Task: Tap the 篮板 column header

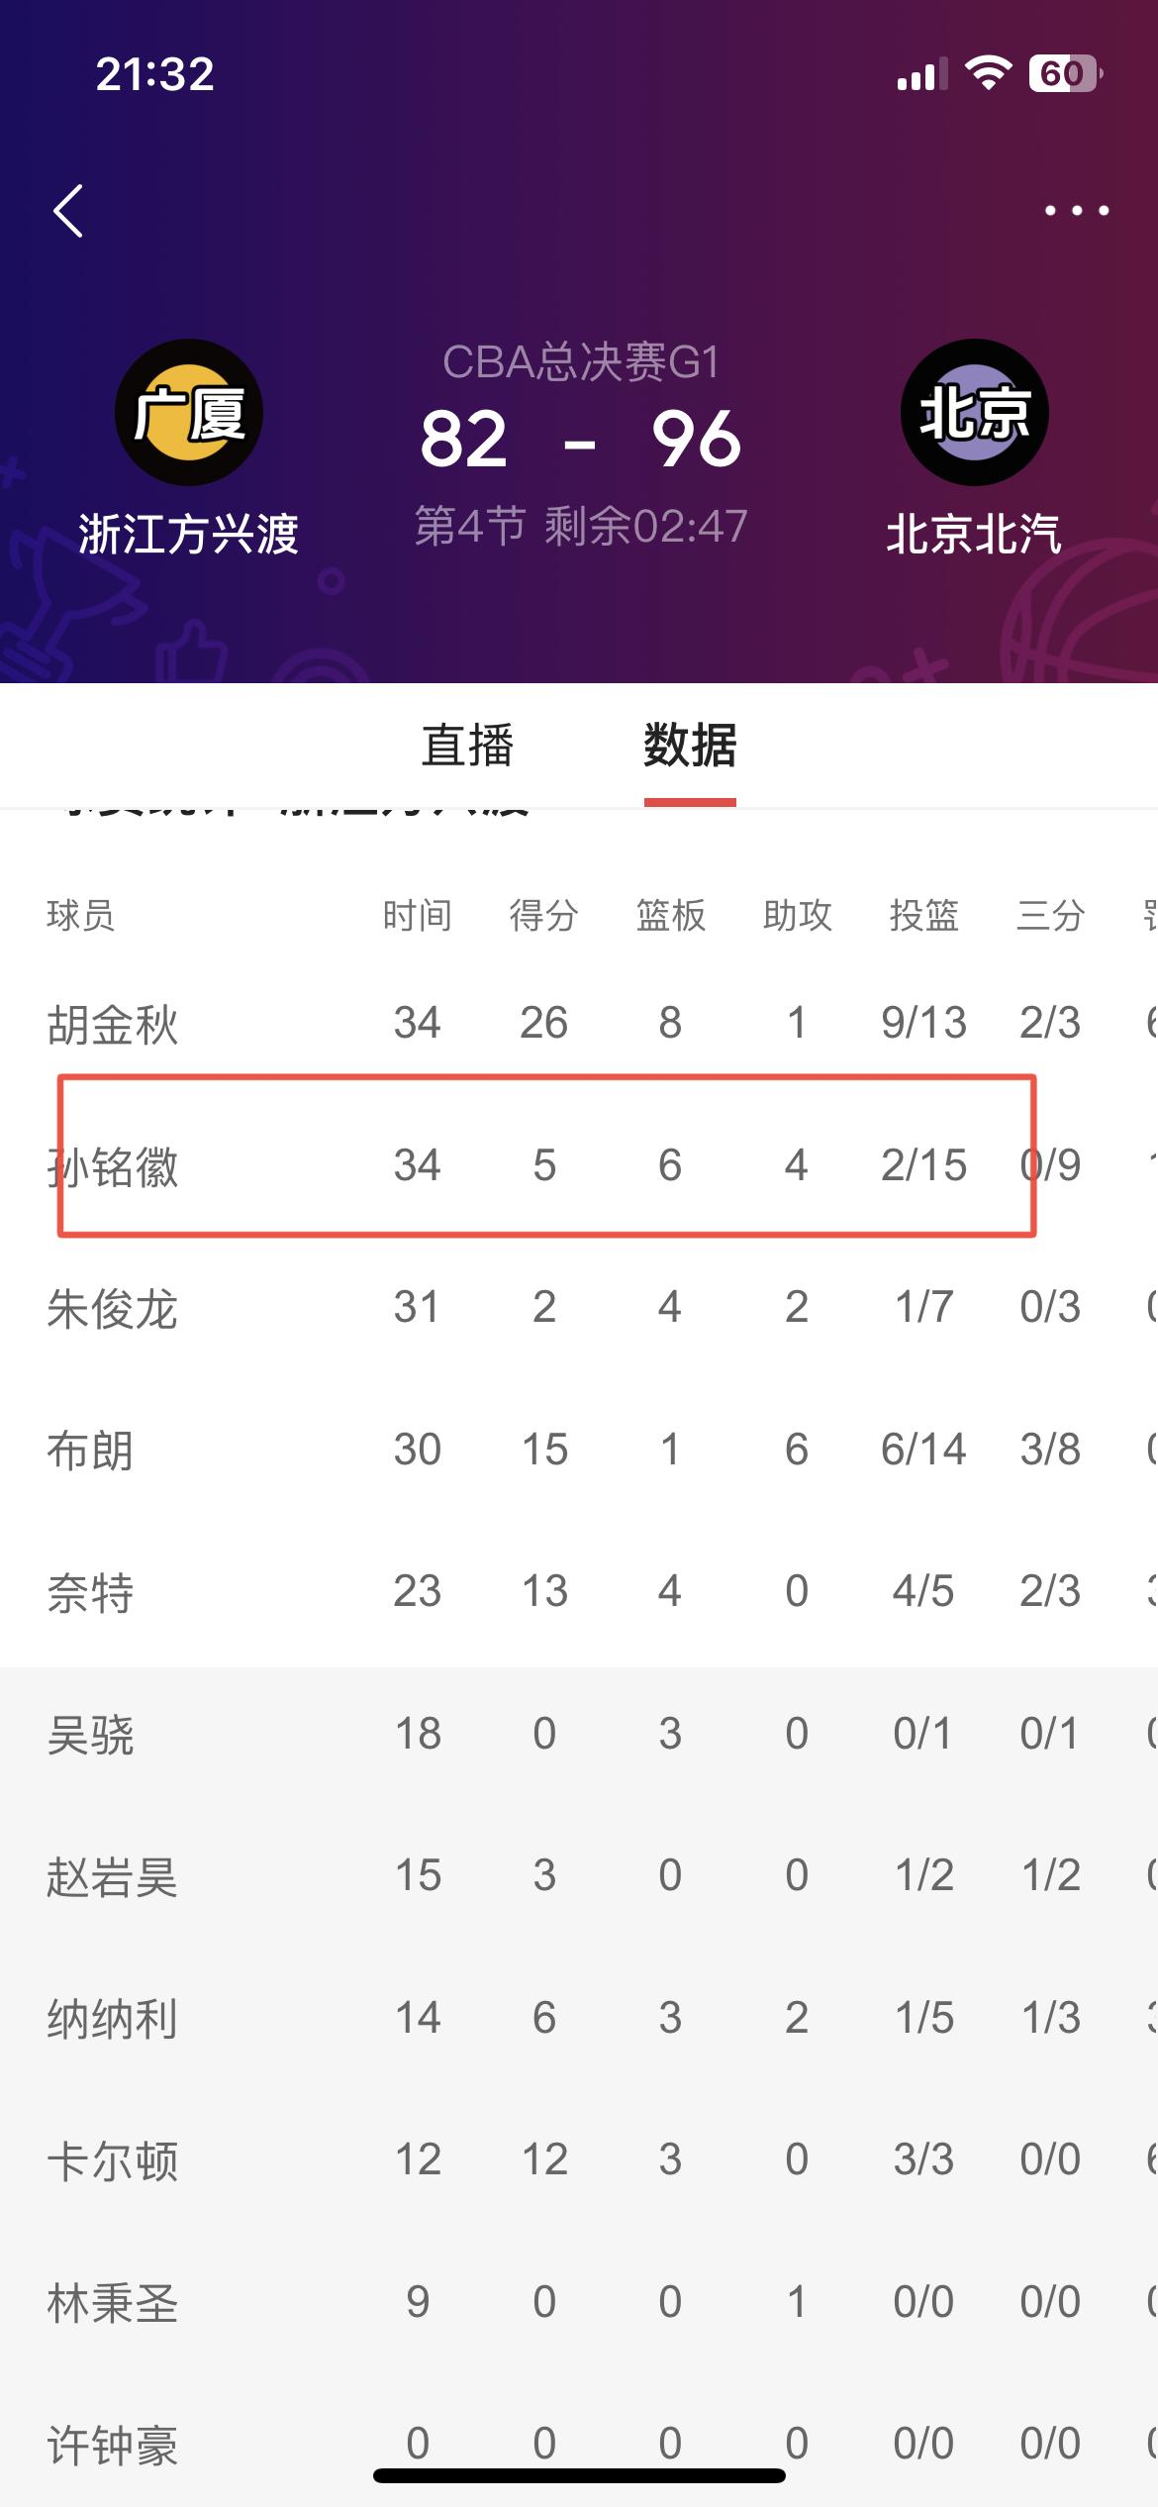Action: click(670, 916)
